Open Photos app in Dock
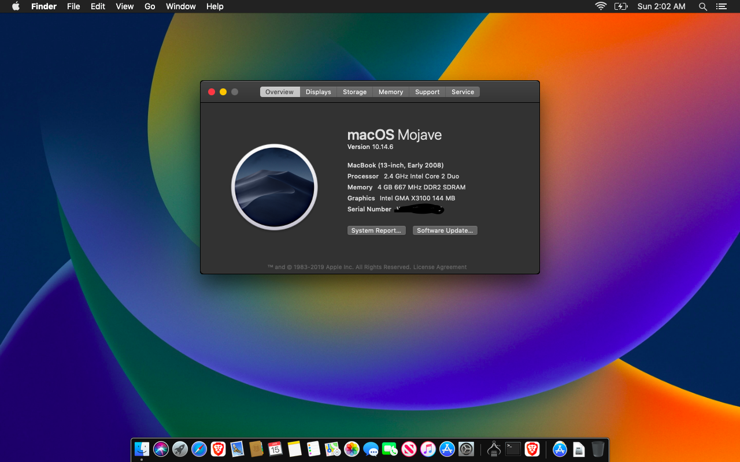This screenshot has height=462, width=740. [351, 449]
